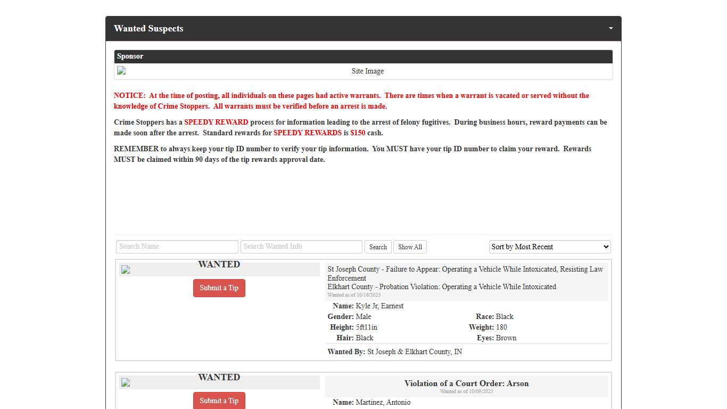
Task: Click the Show All button
Action: click(410, 247)
